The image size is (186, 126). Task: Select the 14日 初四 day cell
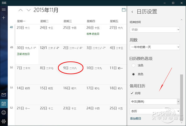coord(27,95)
